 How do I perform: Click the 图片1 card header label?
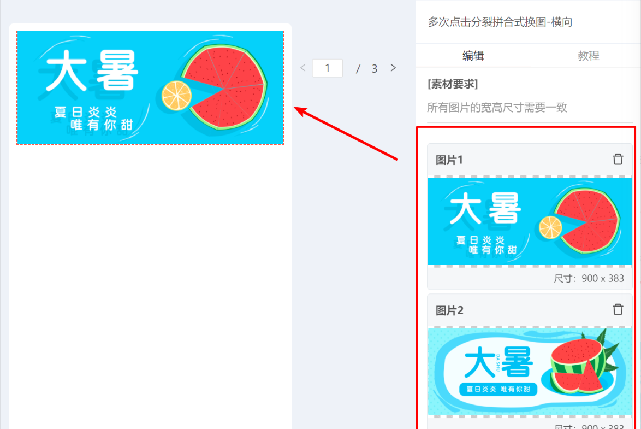[449, 160]
